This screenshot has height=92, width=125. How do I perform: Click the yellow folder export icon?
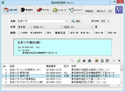click(97, 61)
